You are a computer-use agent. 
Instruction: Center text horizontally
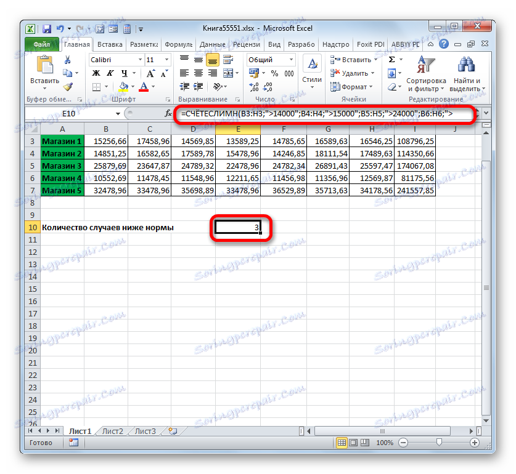coord(198,73)
